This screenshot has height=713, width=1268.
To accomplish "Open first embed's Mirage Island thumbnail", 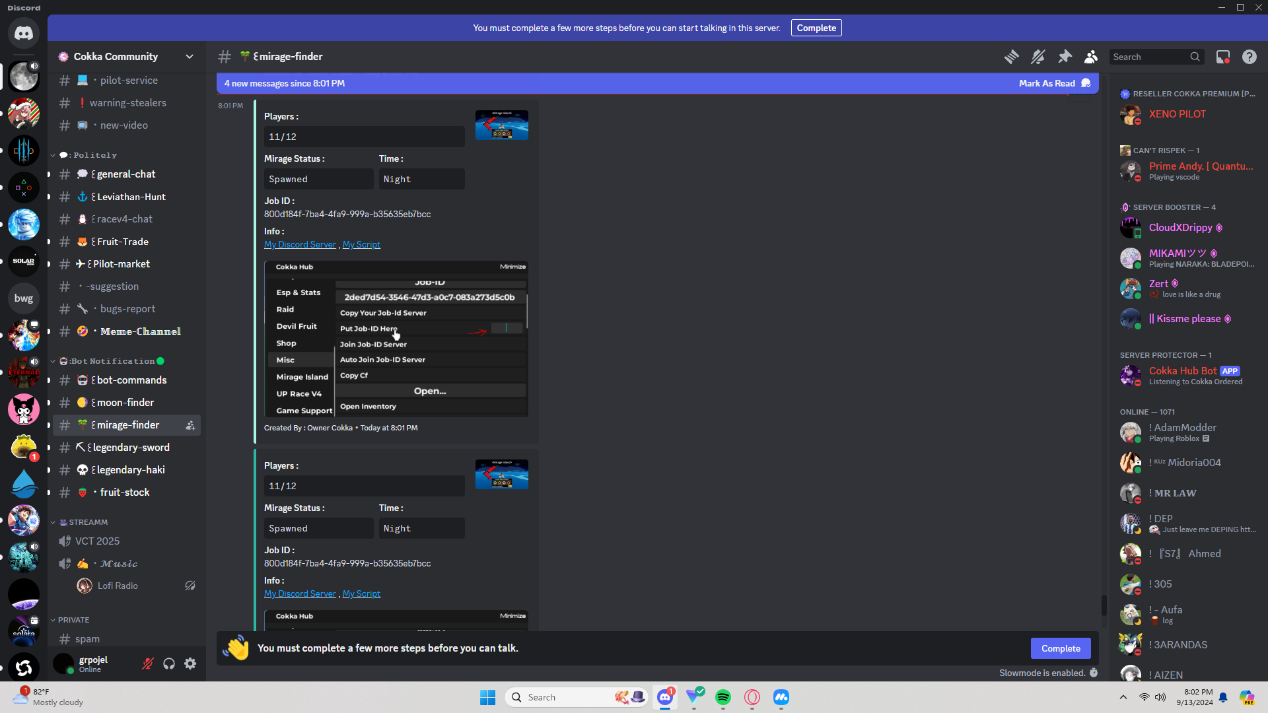I will pyautogui.click(x=502, y=125).
